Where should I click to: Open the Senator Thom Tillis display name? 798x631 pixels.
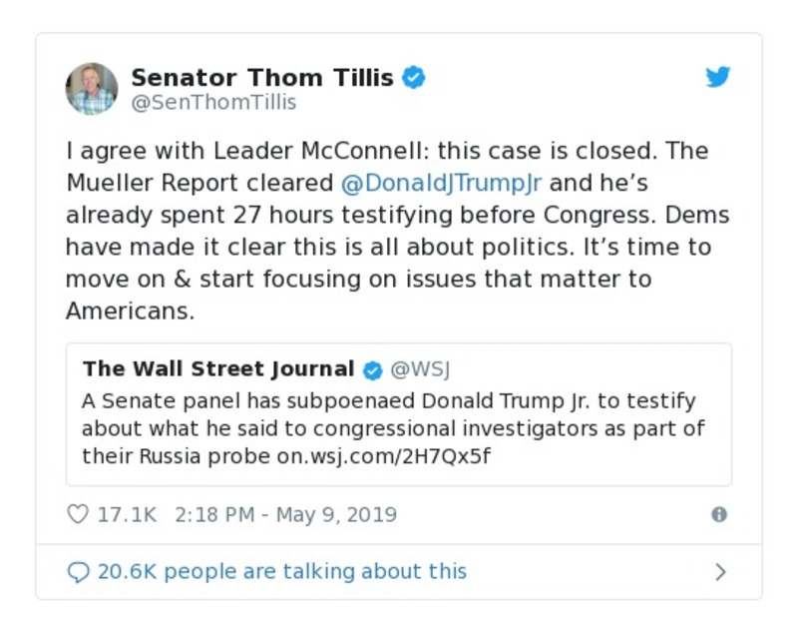263,78
